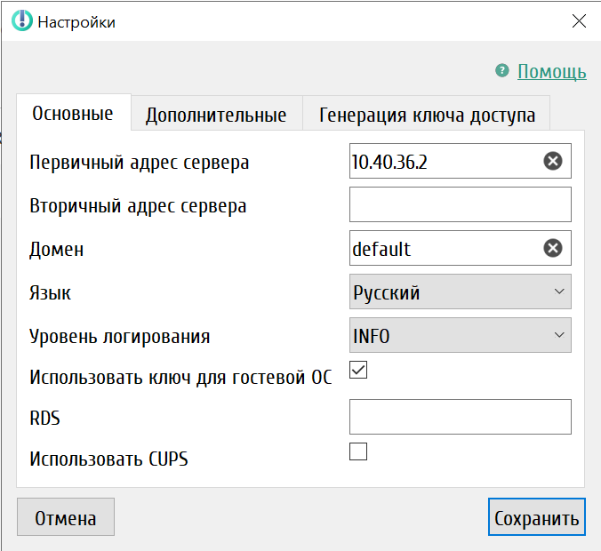The height and width of the screenshot is (551, 601).
Task: Click into the Первичный адрес сервера field
Action: click(x=443, y=161)
